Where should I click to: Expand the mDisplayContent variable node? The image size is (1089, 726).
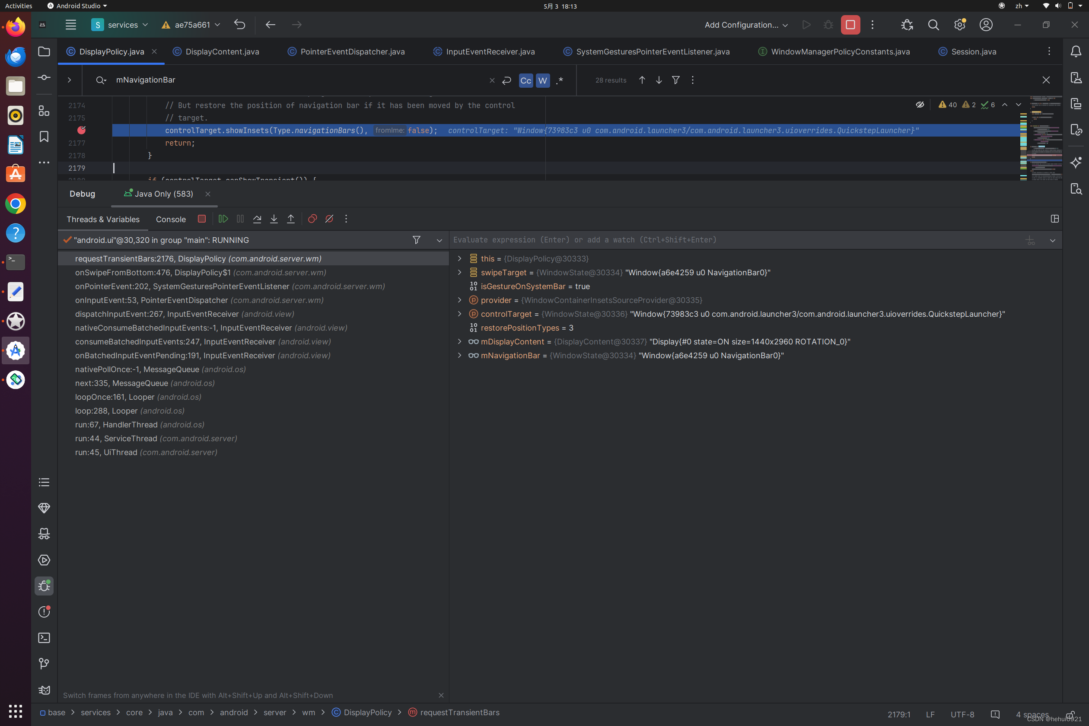[459, 342]
